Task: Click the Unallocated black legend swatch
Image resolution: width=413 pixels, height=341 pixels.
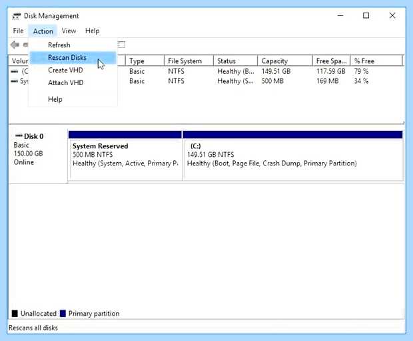Action: click(15, 313)
